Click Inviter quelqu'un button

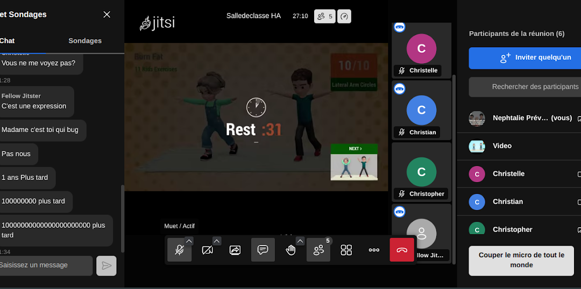coord(525,58)
